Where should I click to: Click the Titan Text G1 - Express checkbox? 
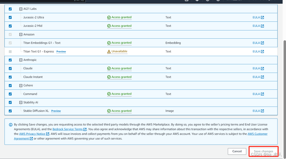point(10,52)
